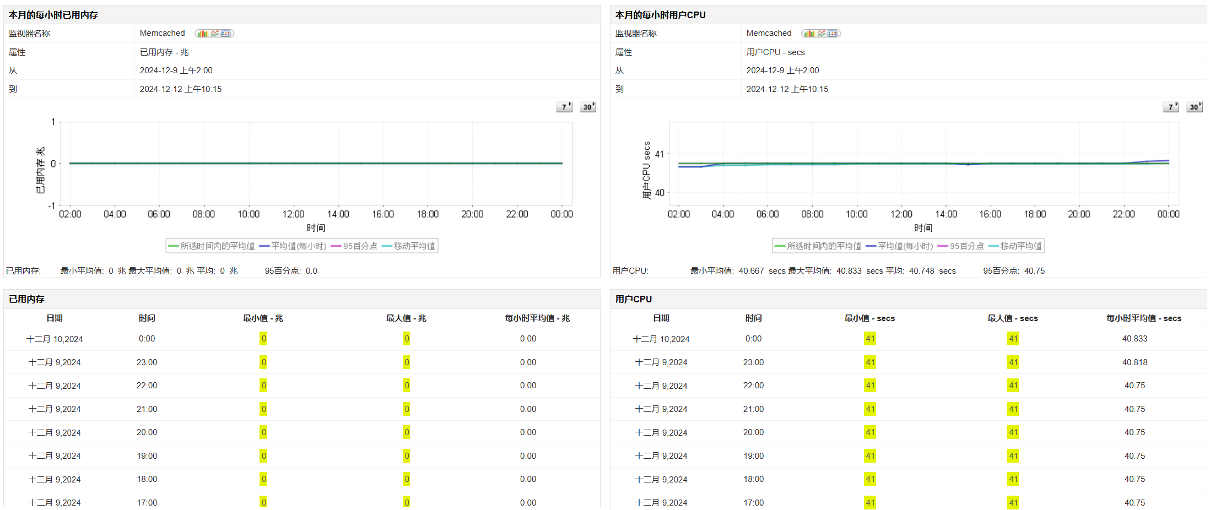Click Memcached monitor name in memory panel
Viewport: 1210px width, 510px height.
click(162, 33)
